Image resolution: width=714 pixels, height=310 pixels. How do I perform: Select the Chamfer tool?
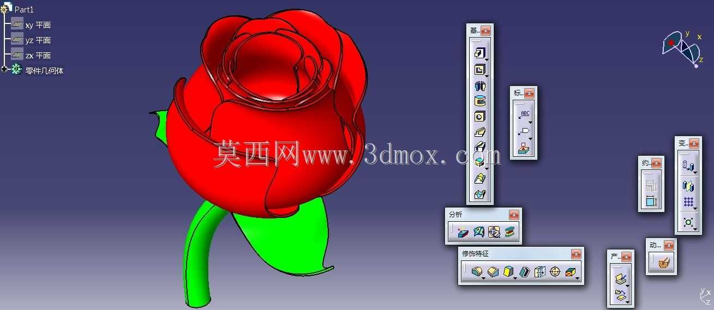(x=493, y=271)
